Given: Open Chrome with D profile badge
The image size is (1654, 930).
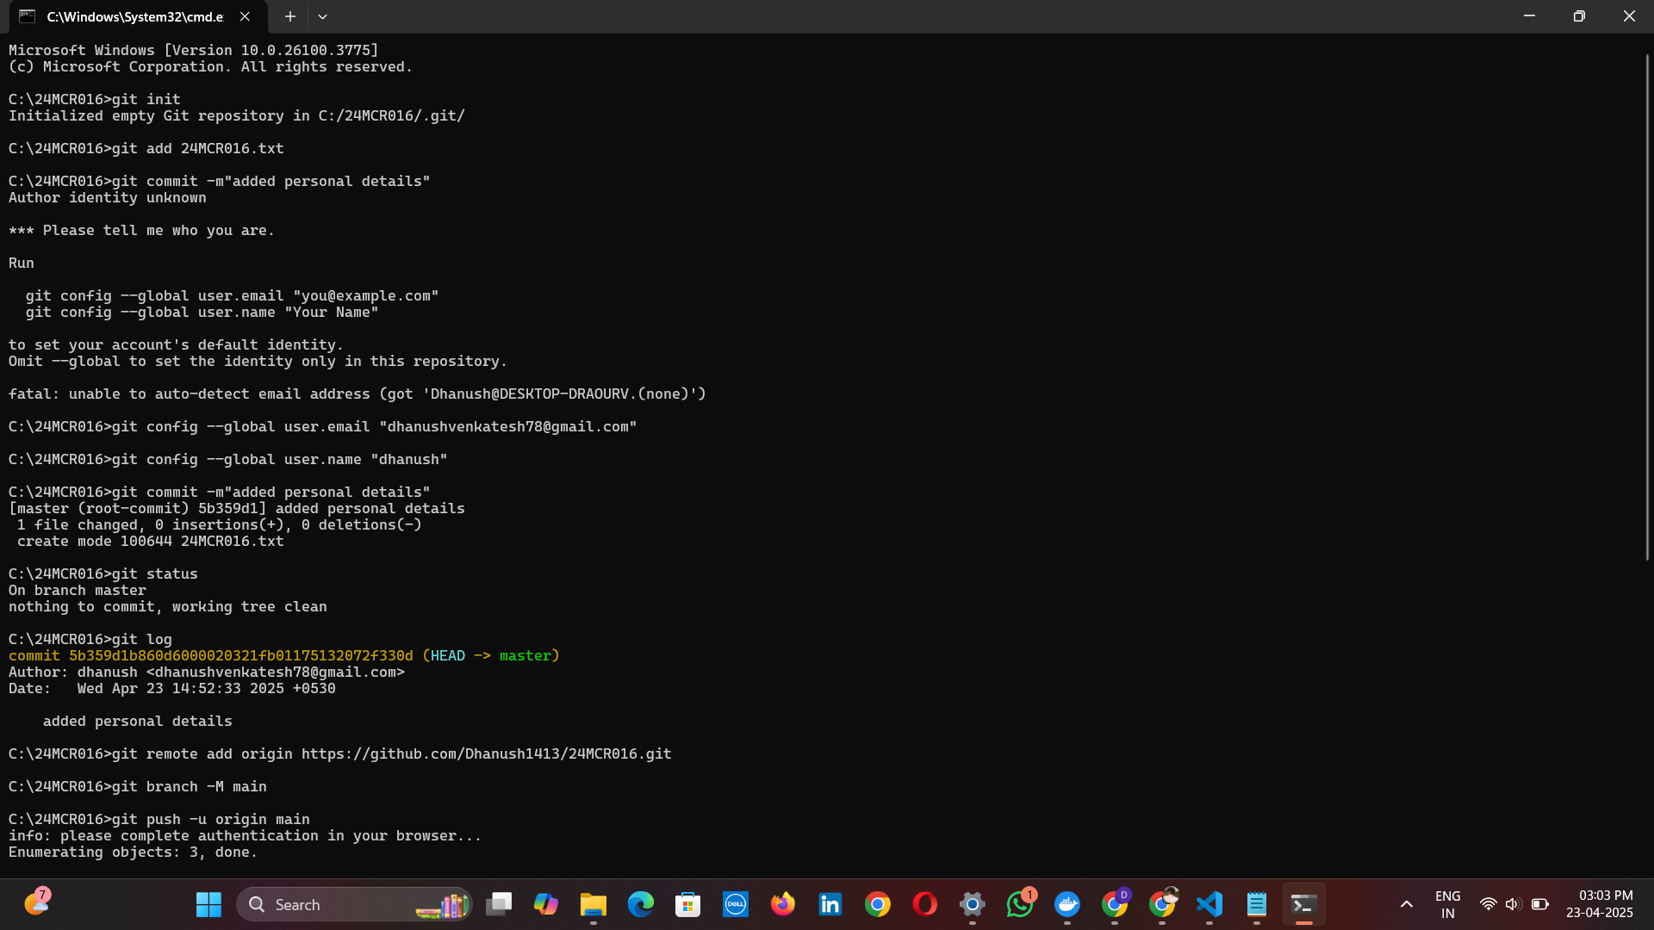Looking at the screenshot, I should pos(1115,904).
